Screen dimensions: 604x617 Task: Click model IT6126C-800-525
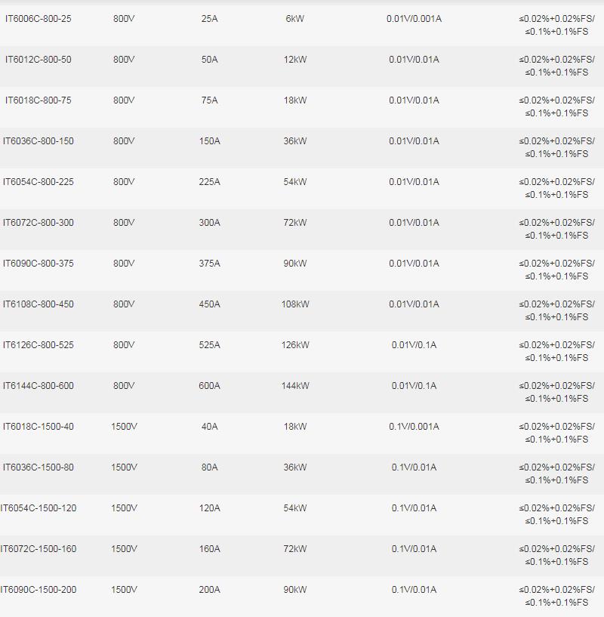[39, 345]
